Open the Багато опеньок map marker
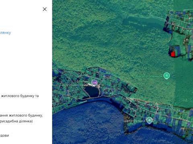Viewport: 193px width, 144px height. (x=166, y=76)
